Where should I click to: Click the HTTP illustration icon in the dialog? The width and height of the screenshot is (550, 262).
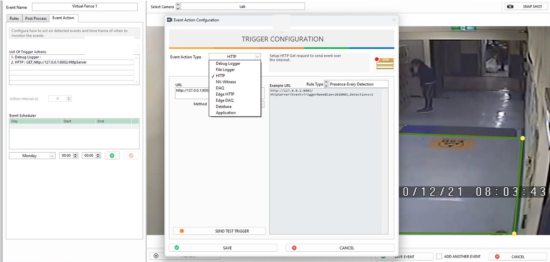pos(384,64)
